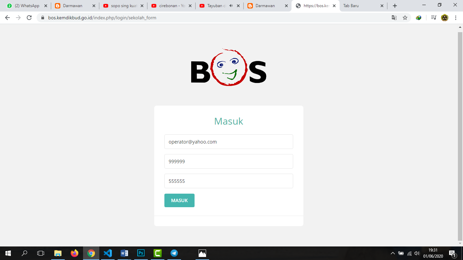Click the field containing 555555

228,181
